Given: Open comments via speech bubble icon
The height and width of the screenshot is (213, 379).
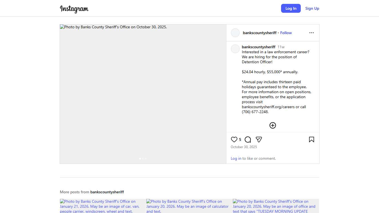Looking at the screenshot, I should (248, 140).
